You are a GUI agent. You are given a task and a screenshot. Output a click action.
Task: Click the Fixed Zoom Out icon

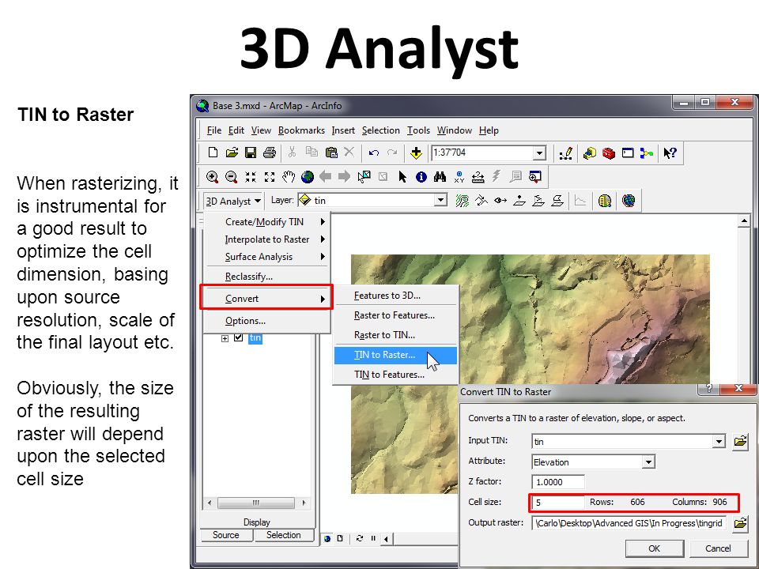coord(270,177)
